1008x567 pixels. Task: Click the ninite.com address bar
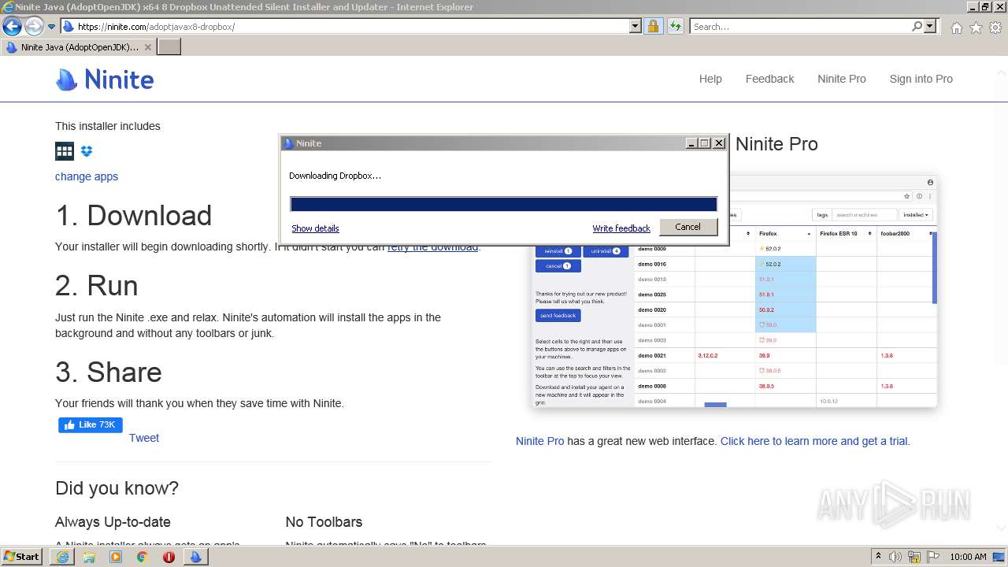[x=344, y=27]
